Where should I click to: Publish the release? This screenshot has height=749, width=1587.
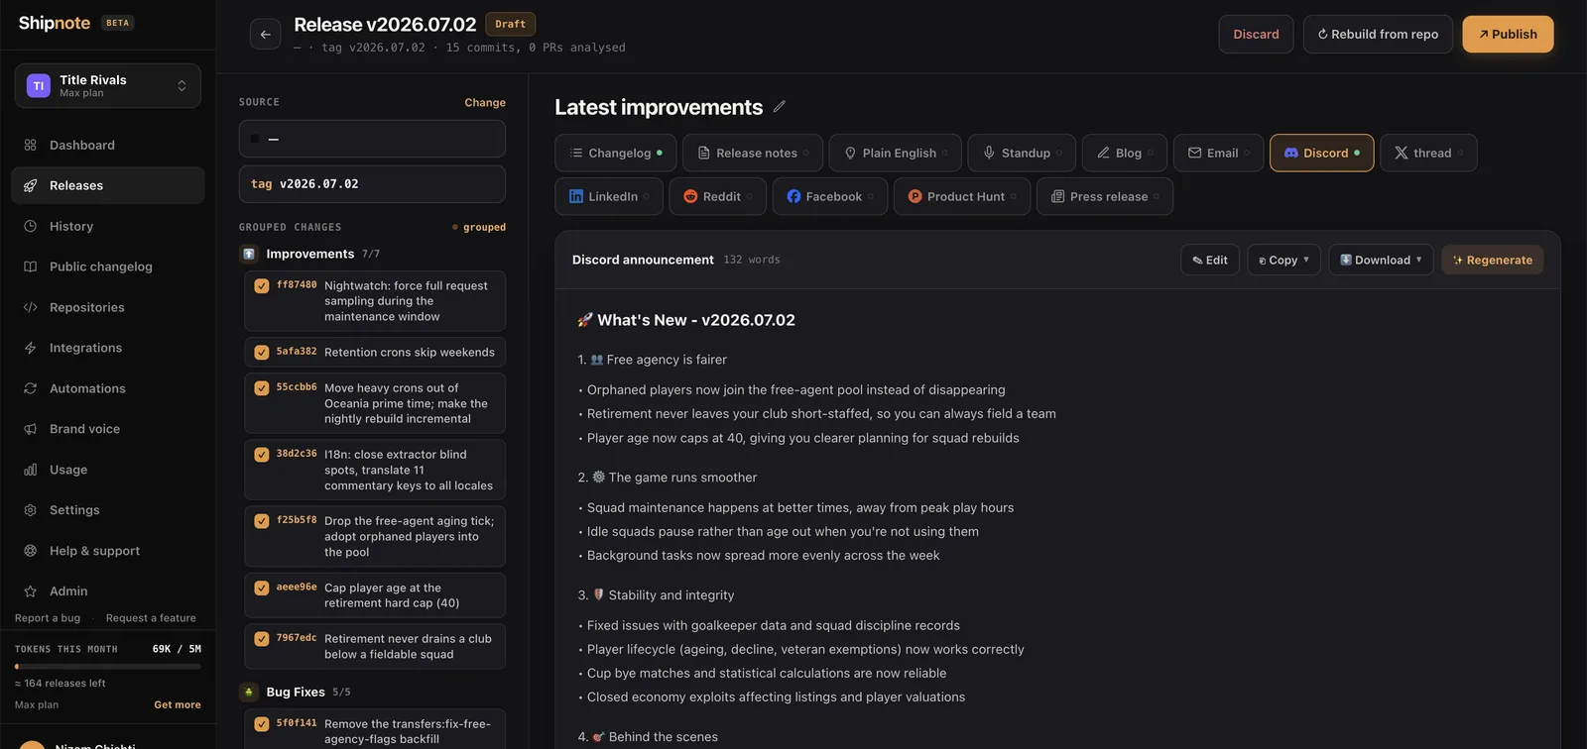tap(1508, 34)
